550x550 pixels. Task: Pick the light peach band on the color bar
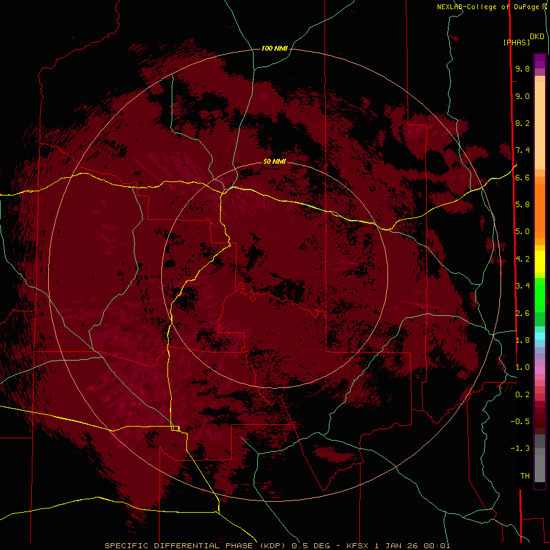[x=540, y=125]
